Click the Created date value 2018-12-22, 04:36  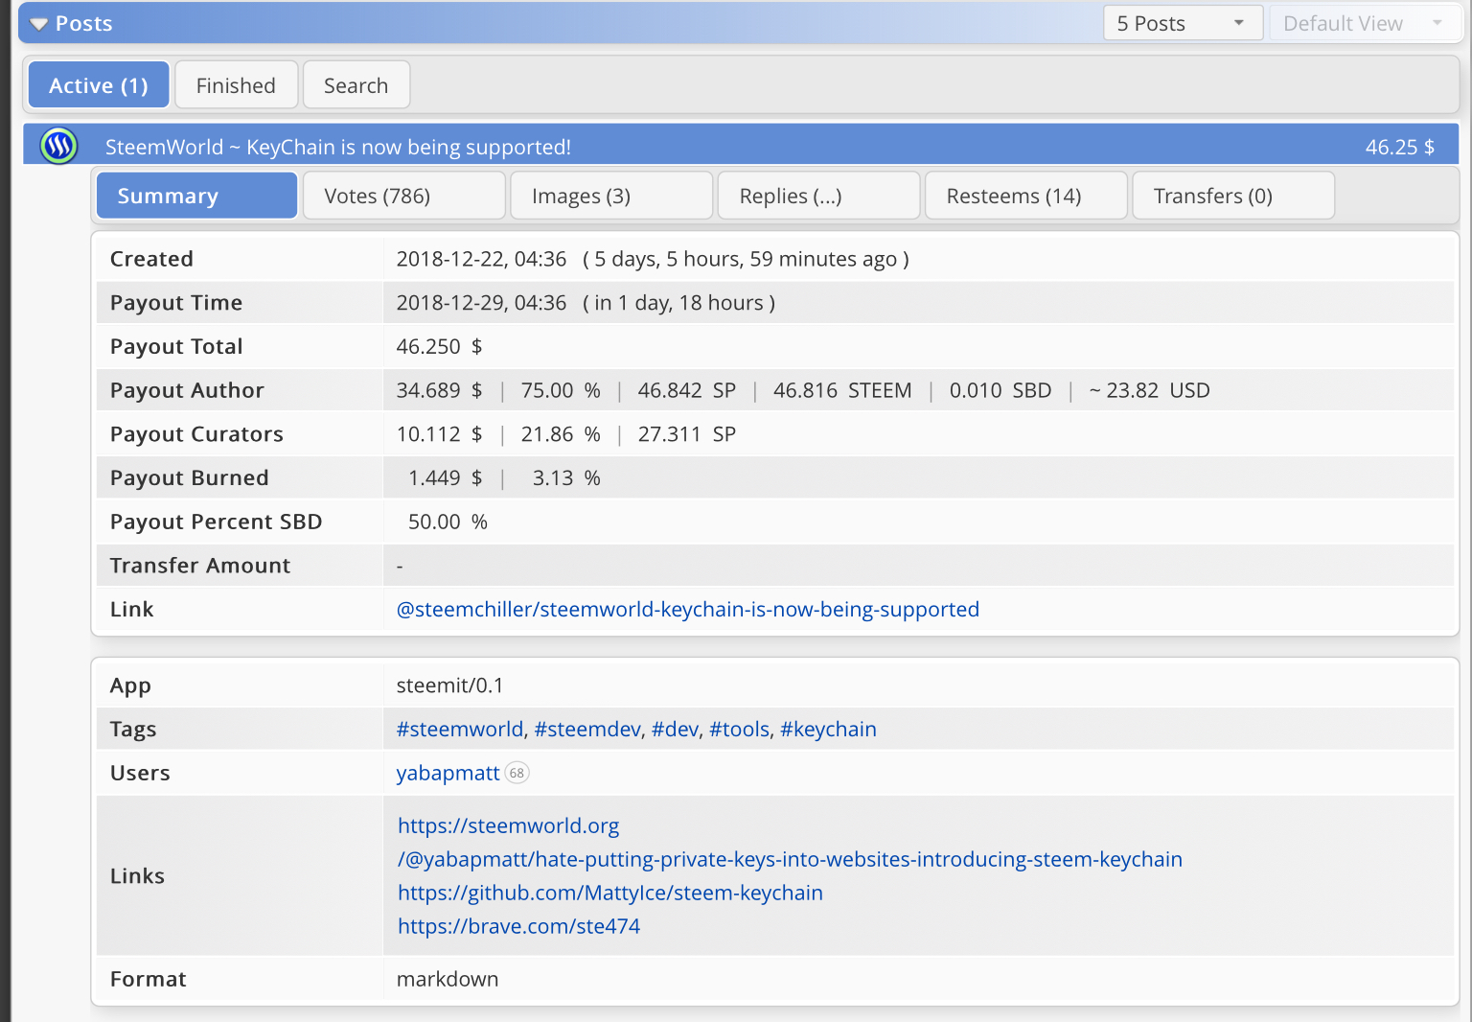482,259
